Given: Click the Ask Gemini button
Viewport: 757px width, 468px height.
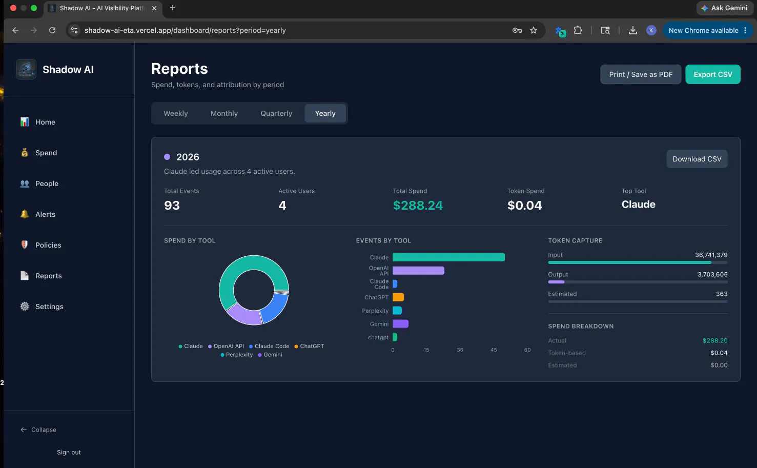Looking at the screenshot, I should click(x=724, y=8).
